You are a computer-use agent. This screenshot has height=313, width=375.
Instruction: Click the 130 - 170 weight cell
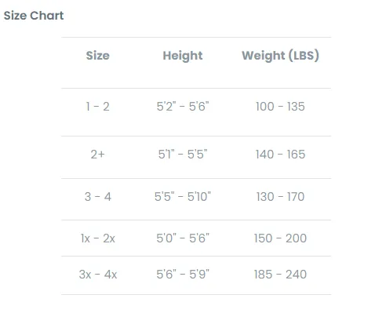pos(280,197)
